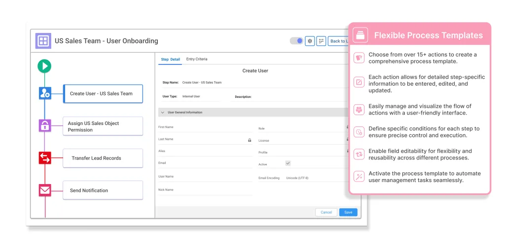
Task: Click the edit pencil icon in the feature list
Action: [x=359, y=82]
